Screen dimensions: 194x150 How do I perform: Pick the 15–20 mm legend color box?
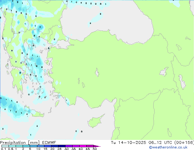click(47, 146)
